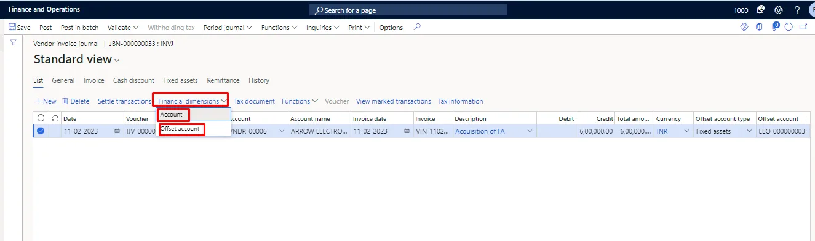Switch to the General tab

(63, 80)
